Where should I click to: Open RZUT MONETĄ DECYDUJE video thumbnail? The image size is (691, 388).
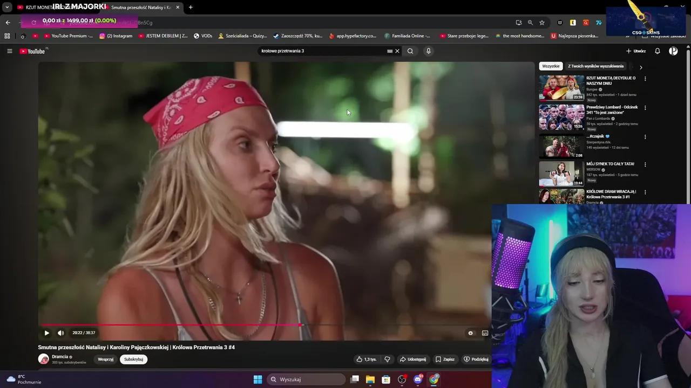[561, 88]
